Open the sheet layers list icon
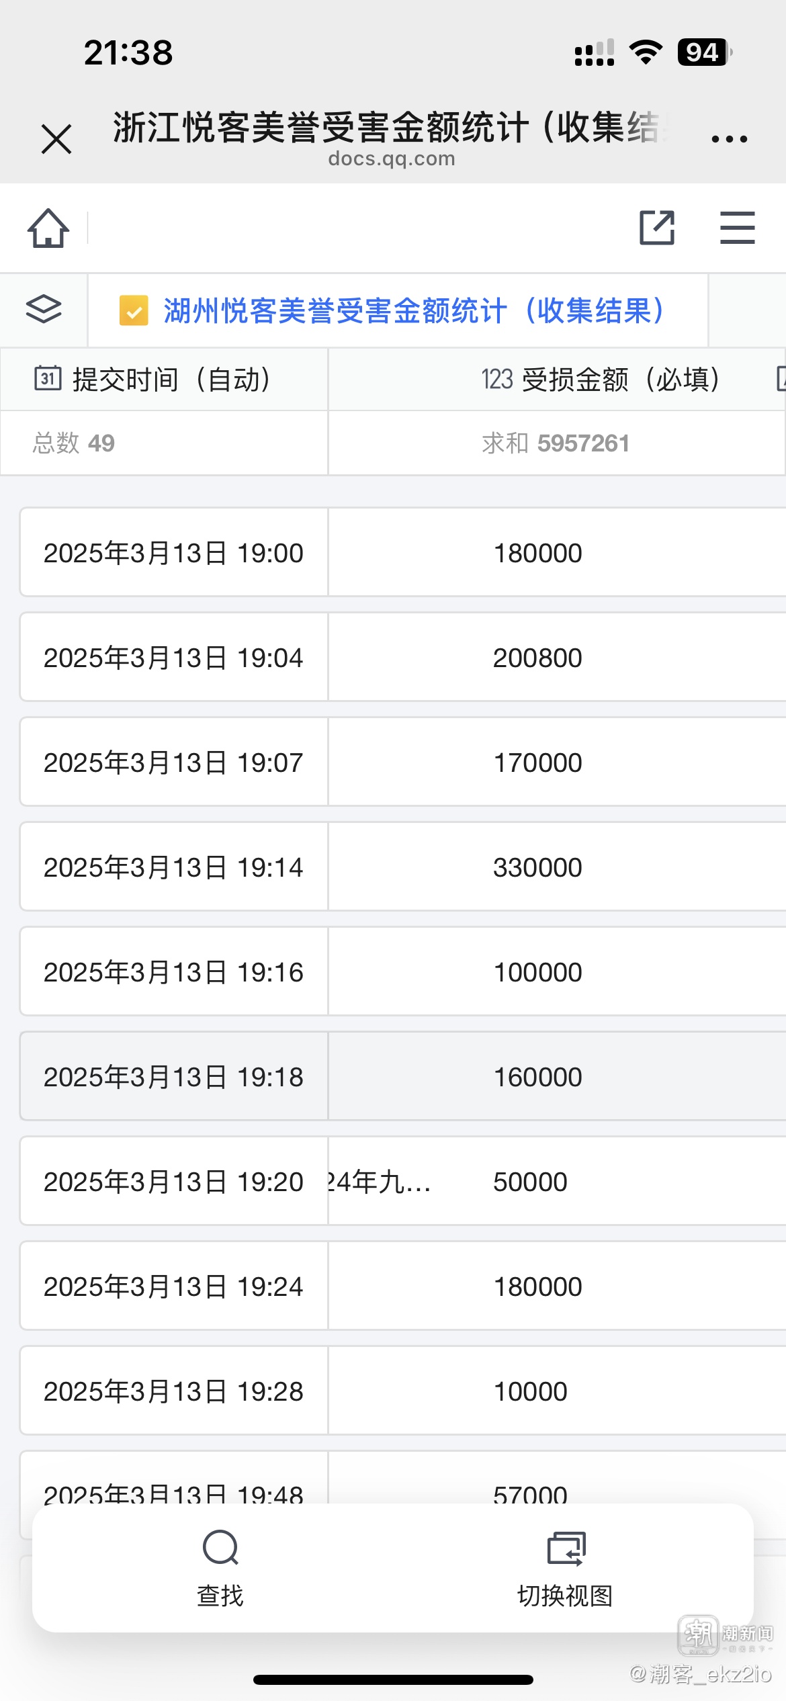Viewport: 786px width, 1701px height. tap(44, 310)
